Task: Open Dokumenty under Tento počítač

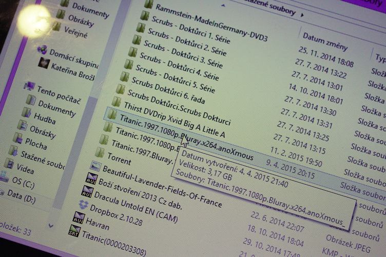Action: click(x=56, y=108)
